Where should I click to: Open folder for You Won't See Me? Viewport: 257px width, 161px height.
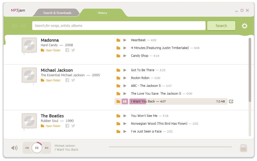[x=118, y=116]
